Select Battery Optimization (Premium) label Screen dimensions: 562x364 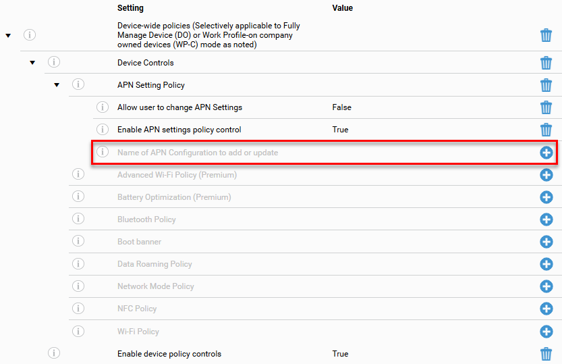point(174,197)
